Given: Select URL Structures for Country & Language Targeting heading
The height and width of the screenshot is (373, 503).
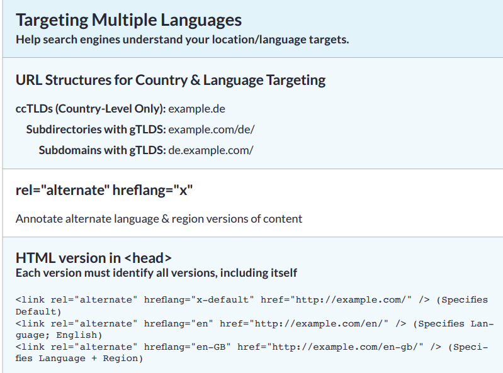Looking at the screenshot, I should [171, 80].
